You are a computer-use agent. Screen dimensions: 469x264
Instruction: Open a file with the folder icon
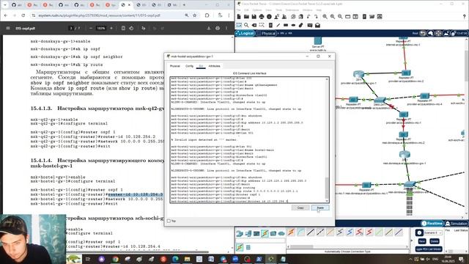pyautogui.click(x=246, y=17)
